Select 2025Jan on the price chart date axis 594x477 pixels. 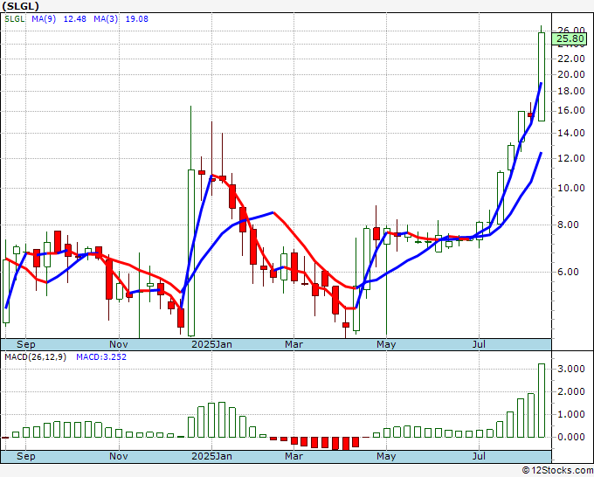pos(211,344)
